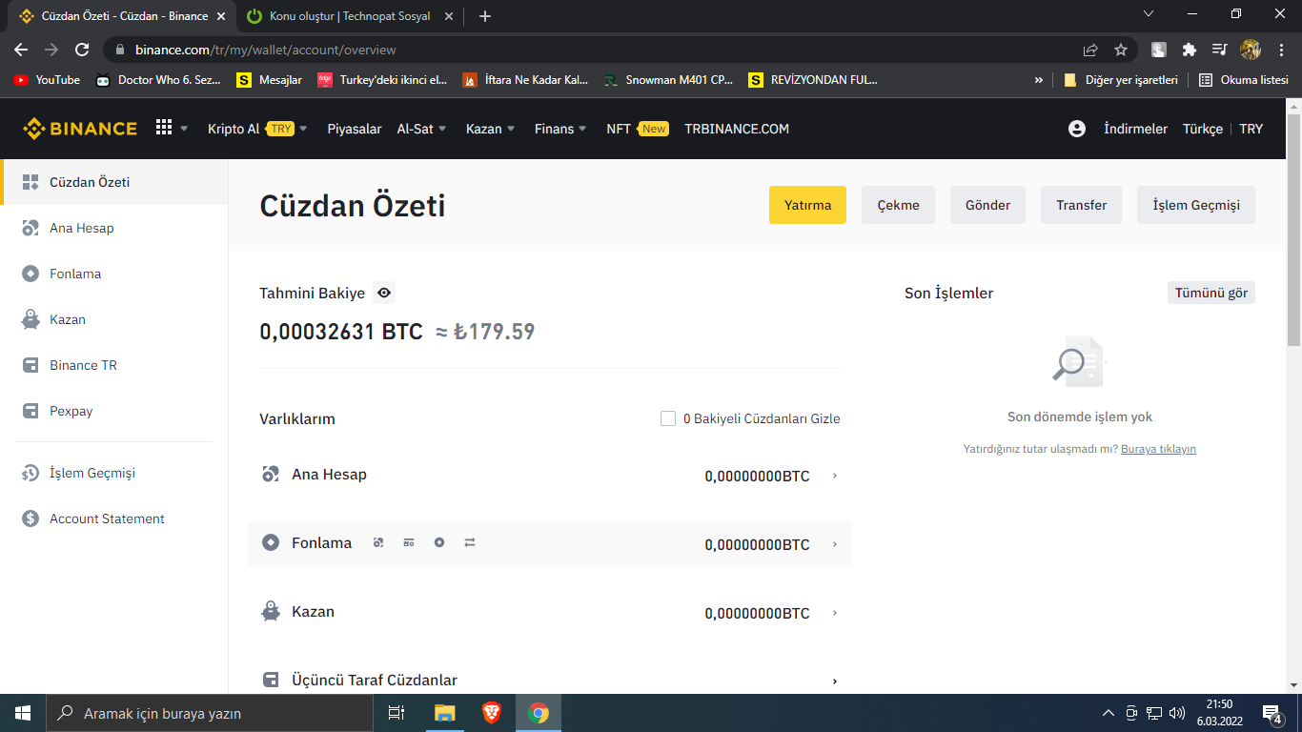The height and width of the screenshot is (732, 1302).
Task: Click the small circle icon in Fonlama row
Action: tap(439, 542)
